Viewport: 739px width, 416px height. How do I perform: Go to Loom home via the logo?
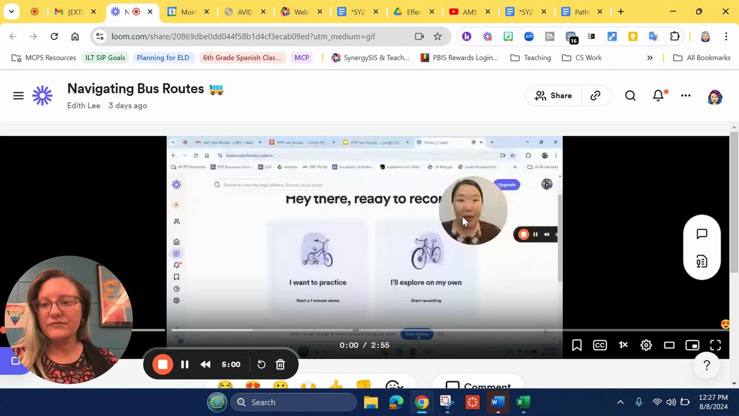pyautogui.click(x=42, y=96)
